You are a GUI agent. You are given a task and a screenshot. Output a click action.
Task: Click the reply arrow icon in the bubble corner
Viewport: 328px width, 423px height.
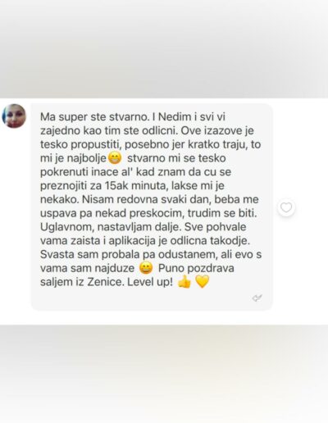click(257, 298)
